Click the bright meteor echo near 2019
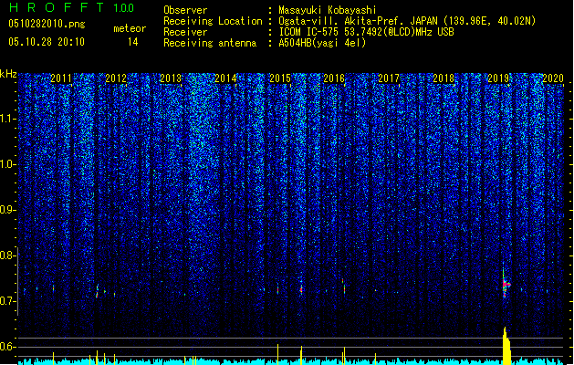The image size is (574, 365). pyautogui.click(x=506, y=284)
